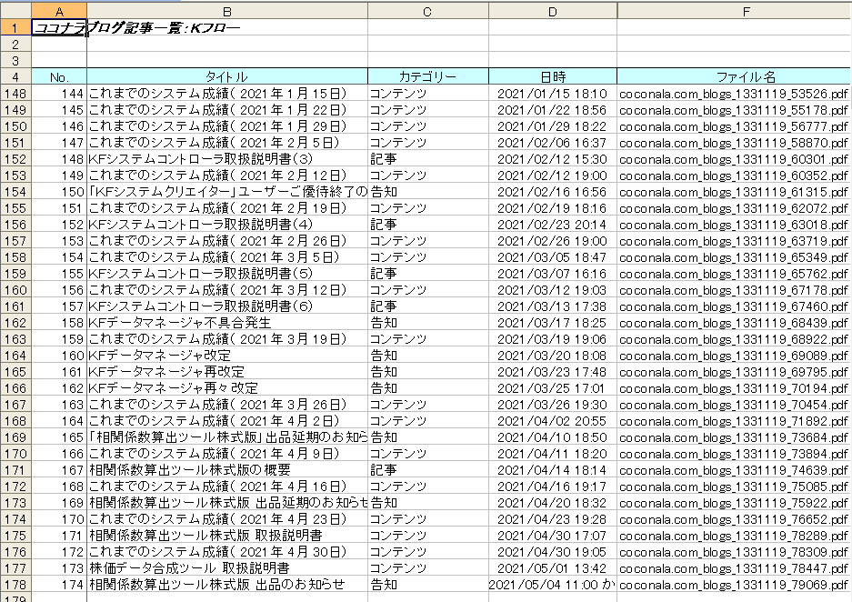Image resolution: width=852 pixels, height=602 pixels.
Task: Select column A header
Action: click(59, 12)
